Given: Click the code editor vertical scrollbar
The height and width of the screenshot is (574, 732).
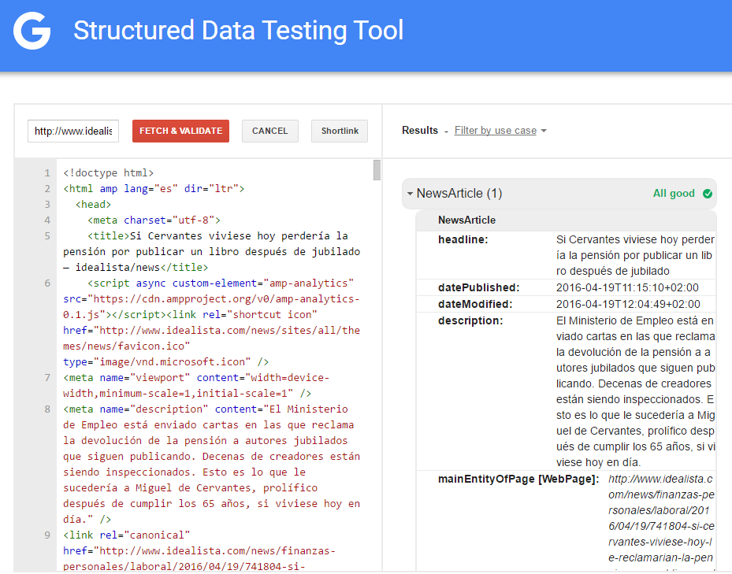Looking at the screenshot, I should 377,170.
